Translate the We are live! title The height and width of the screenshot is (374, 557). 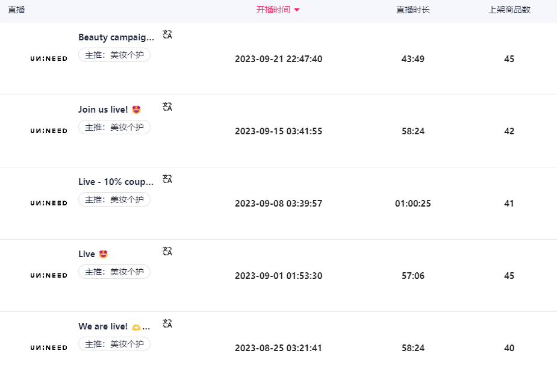pyautogui.click(x=167, y=323)
